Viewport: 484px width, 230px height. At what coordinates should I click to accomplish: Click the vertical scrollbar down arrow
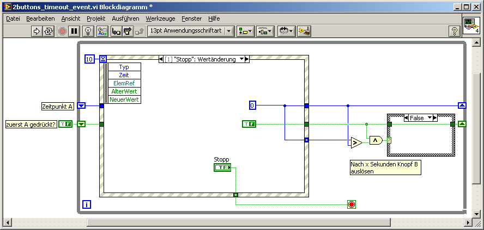(x=476, y=215)
